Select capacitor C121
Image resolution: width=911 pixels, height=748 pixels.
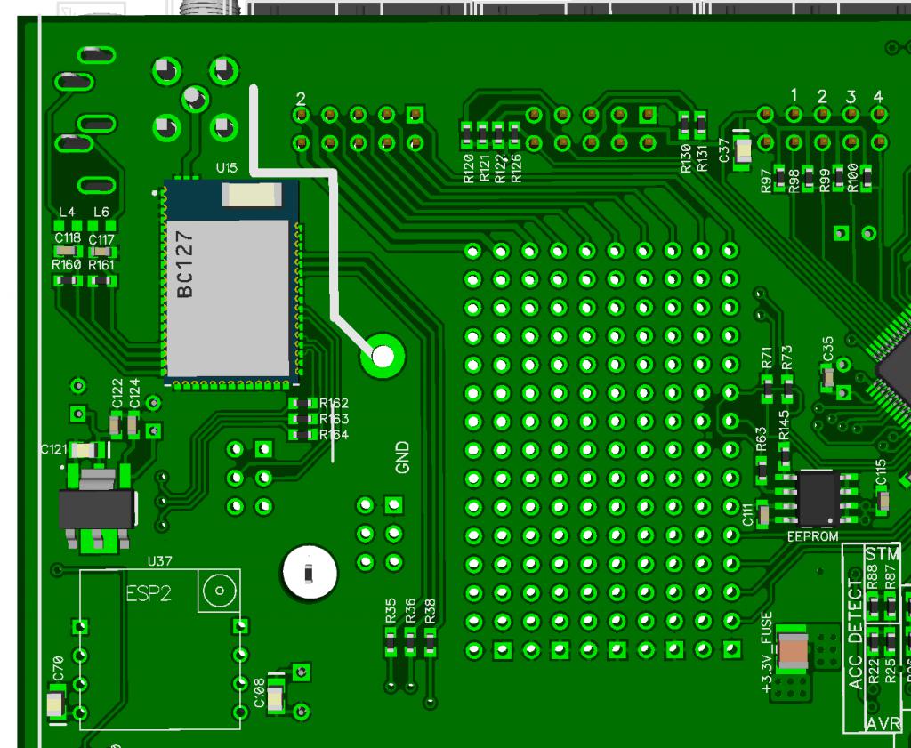84,451
